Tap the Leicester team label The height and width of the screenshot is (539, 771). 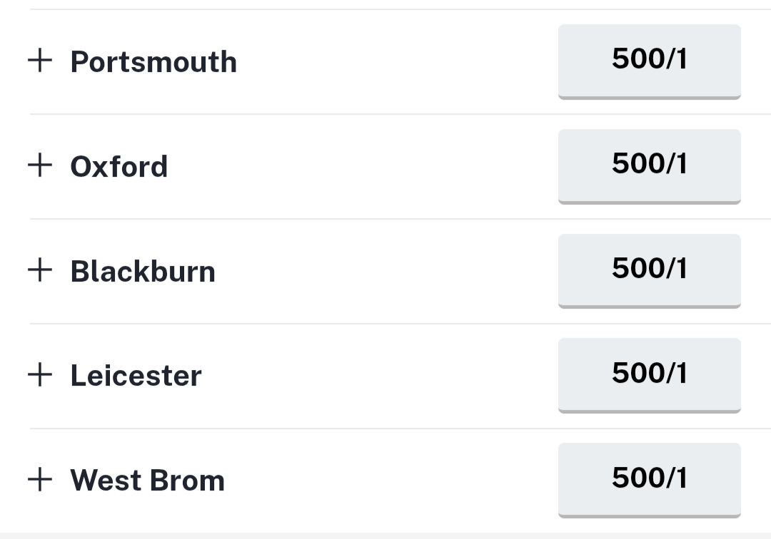(x=136, y=376)
